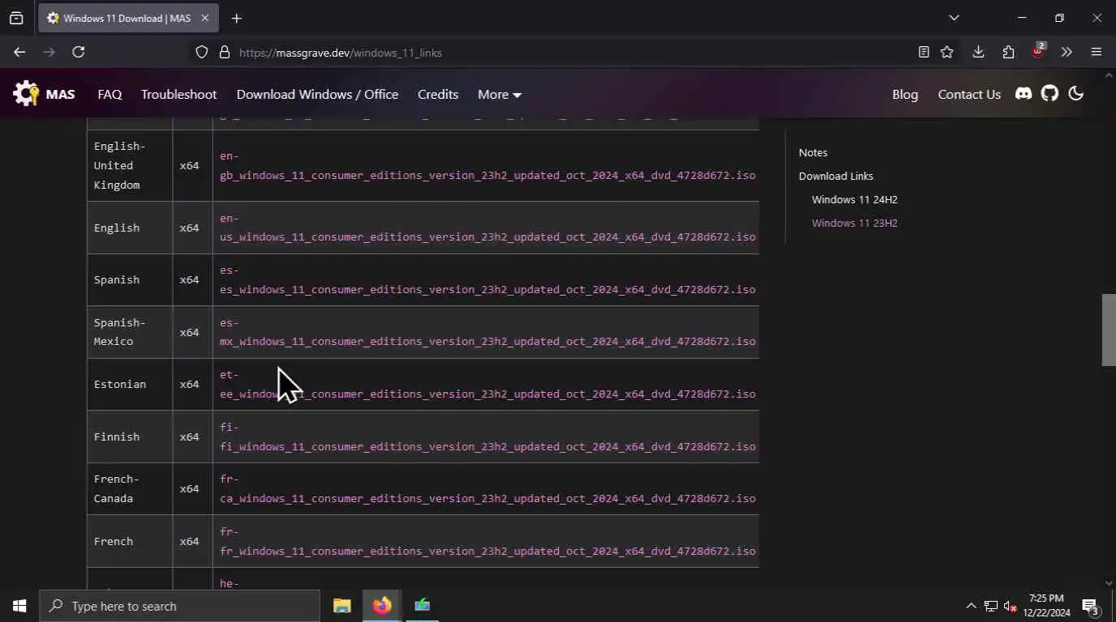This screenshot has height=622, width=1116.
Task: Download the et-ee Windows 11 ISO
Action: (487, 384)
